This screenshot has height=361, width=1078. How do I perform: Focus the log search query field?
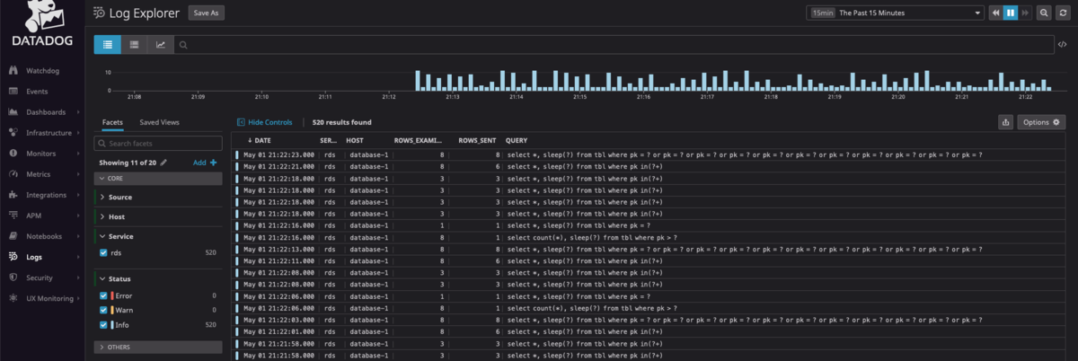coord(615,44)
